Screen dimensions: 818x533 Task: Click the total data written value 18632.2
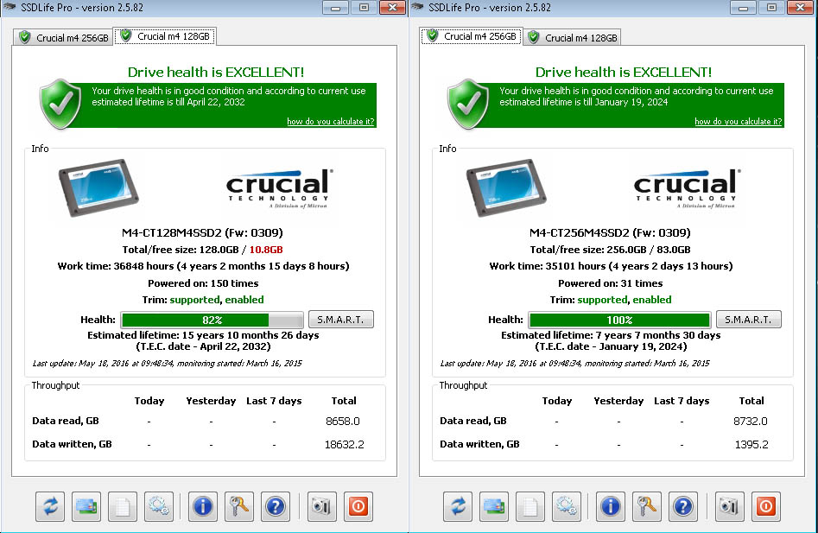pyautogui.click(x=345, y=445)
